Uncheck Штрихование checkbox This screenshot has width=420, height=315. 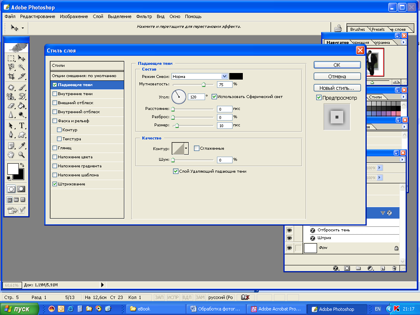[55, 184]
